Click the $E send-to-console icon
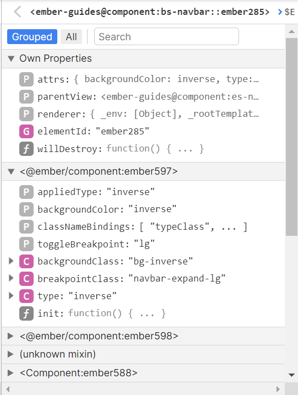298x395 pixels. click(286, 12)
